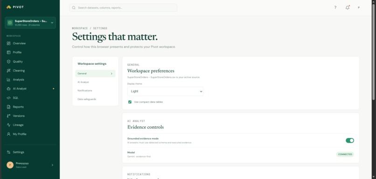Viewport: 376px width, 179px height.
Task: Click the scrollbar down arrow
Action: click(x=373, y=177)
